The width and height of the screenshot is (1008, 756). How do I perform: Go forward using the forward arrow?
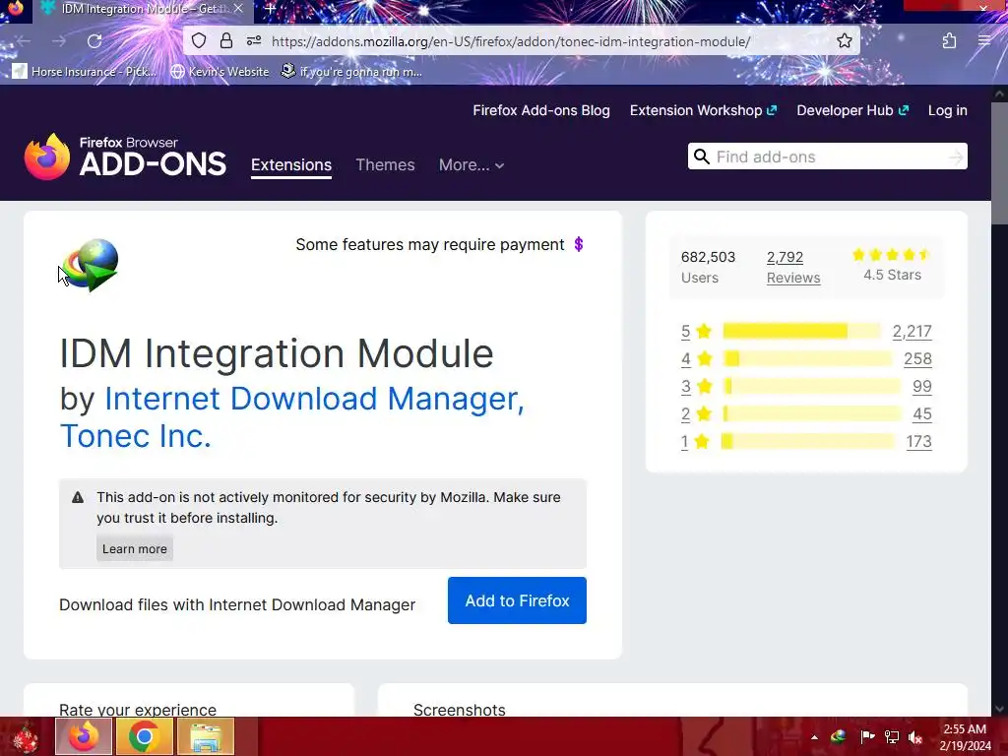pos(59,41)
